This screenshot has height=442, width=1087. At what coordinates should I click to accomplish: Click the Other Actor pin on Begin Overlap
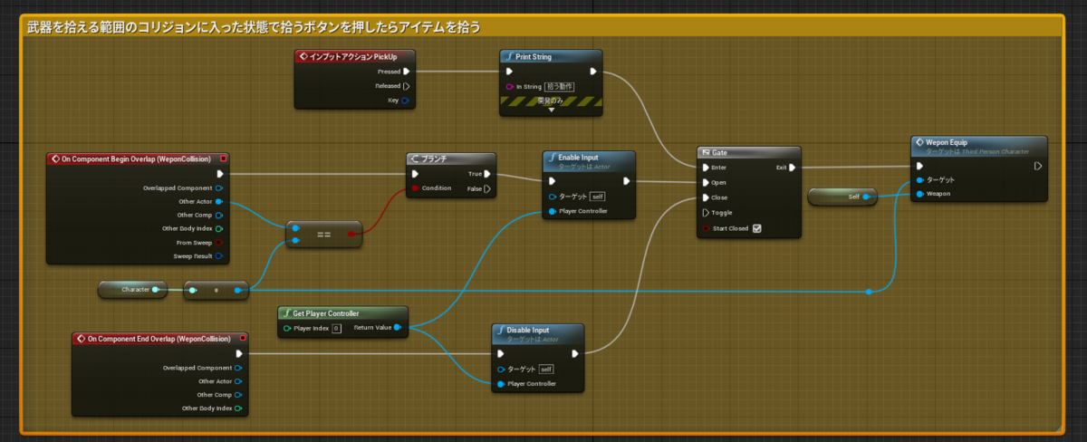click(x=219, y=201)
